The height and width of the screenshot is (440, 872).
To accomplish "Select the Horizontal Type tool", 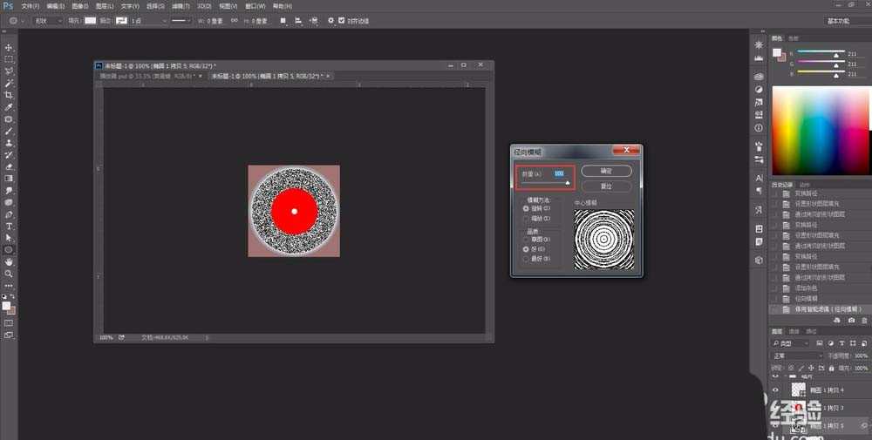I will pos(10,226).
